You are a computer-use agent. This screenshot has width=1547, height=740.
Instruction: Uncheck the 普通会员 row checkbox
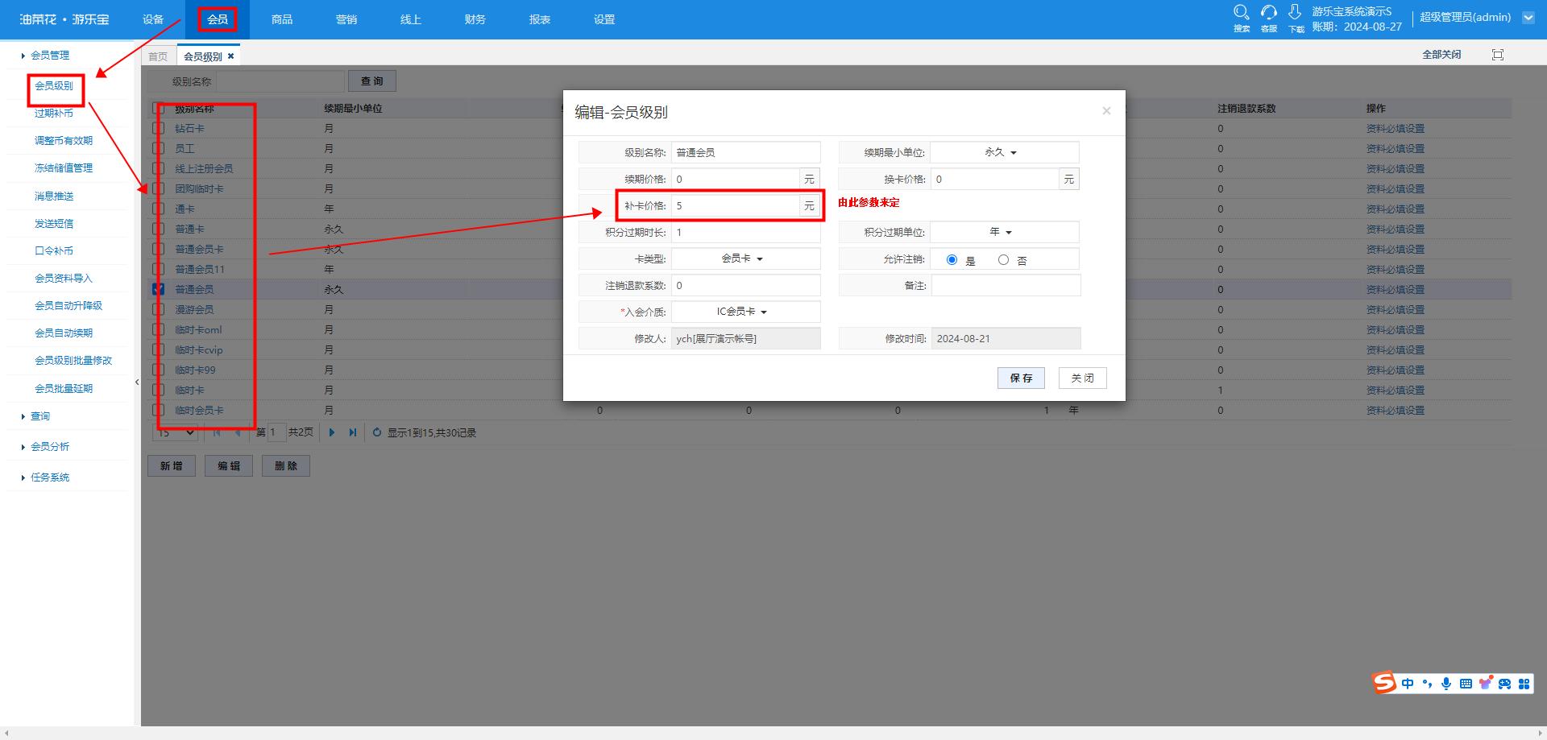[x=159, y=289]
